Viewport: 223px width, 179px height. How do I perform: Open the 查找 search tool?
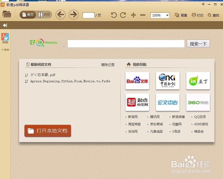point(213,15)
